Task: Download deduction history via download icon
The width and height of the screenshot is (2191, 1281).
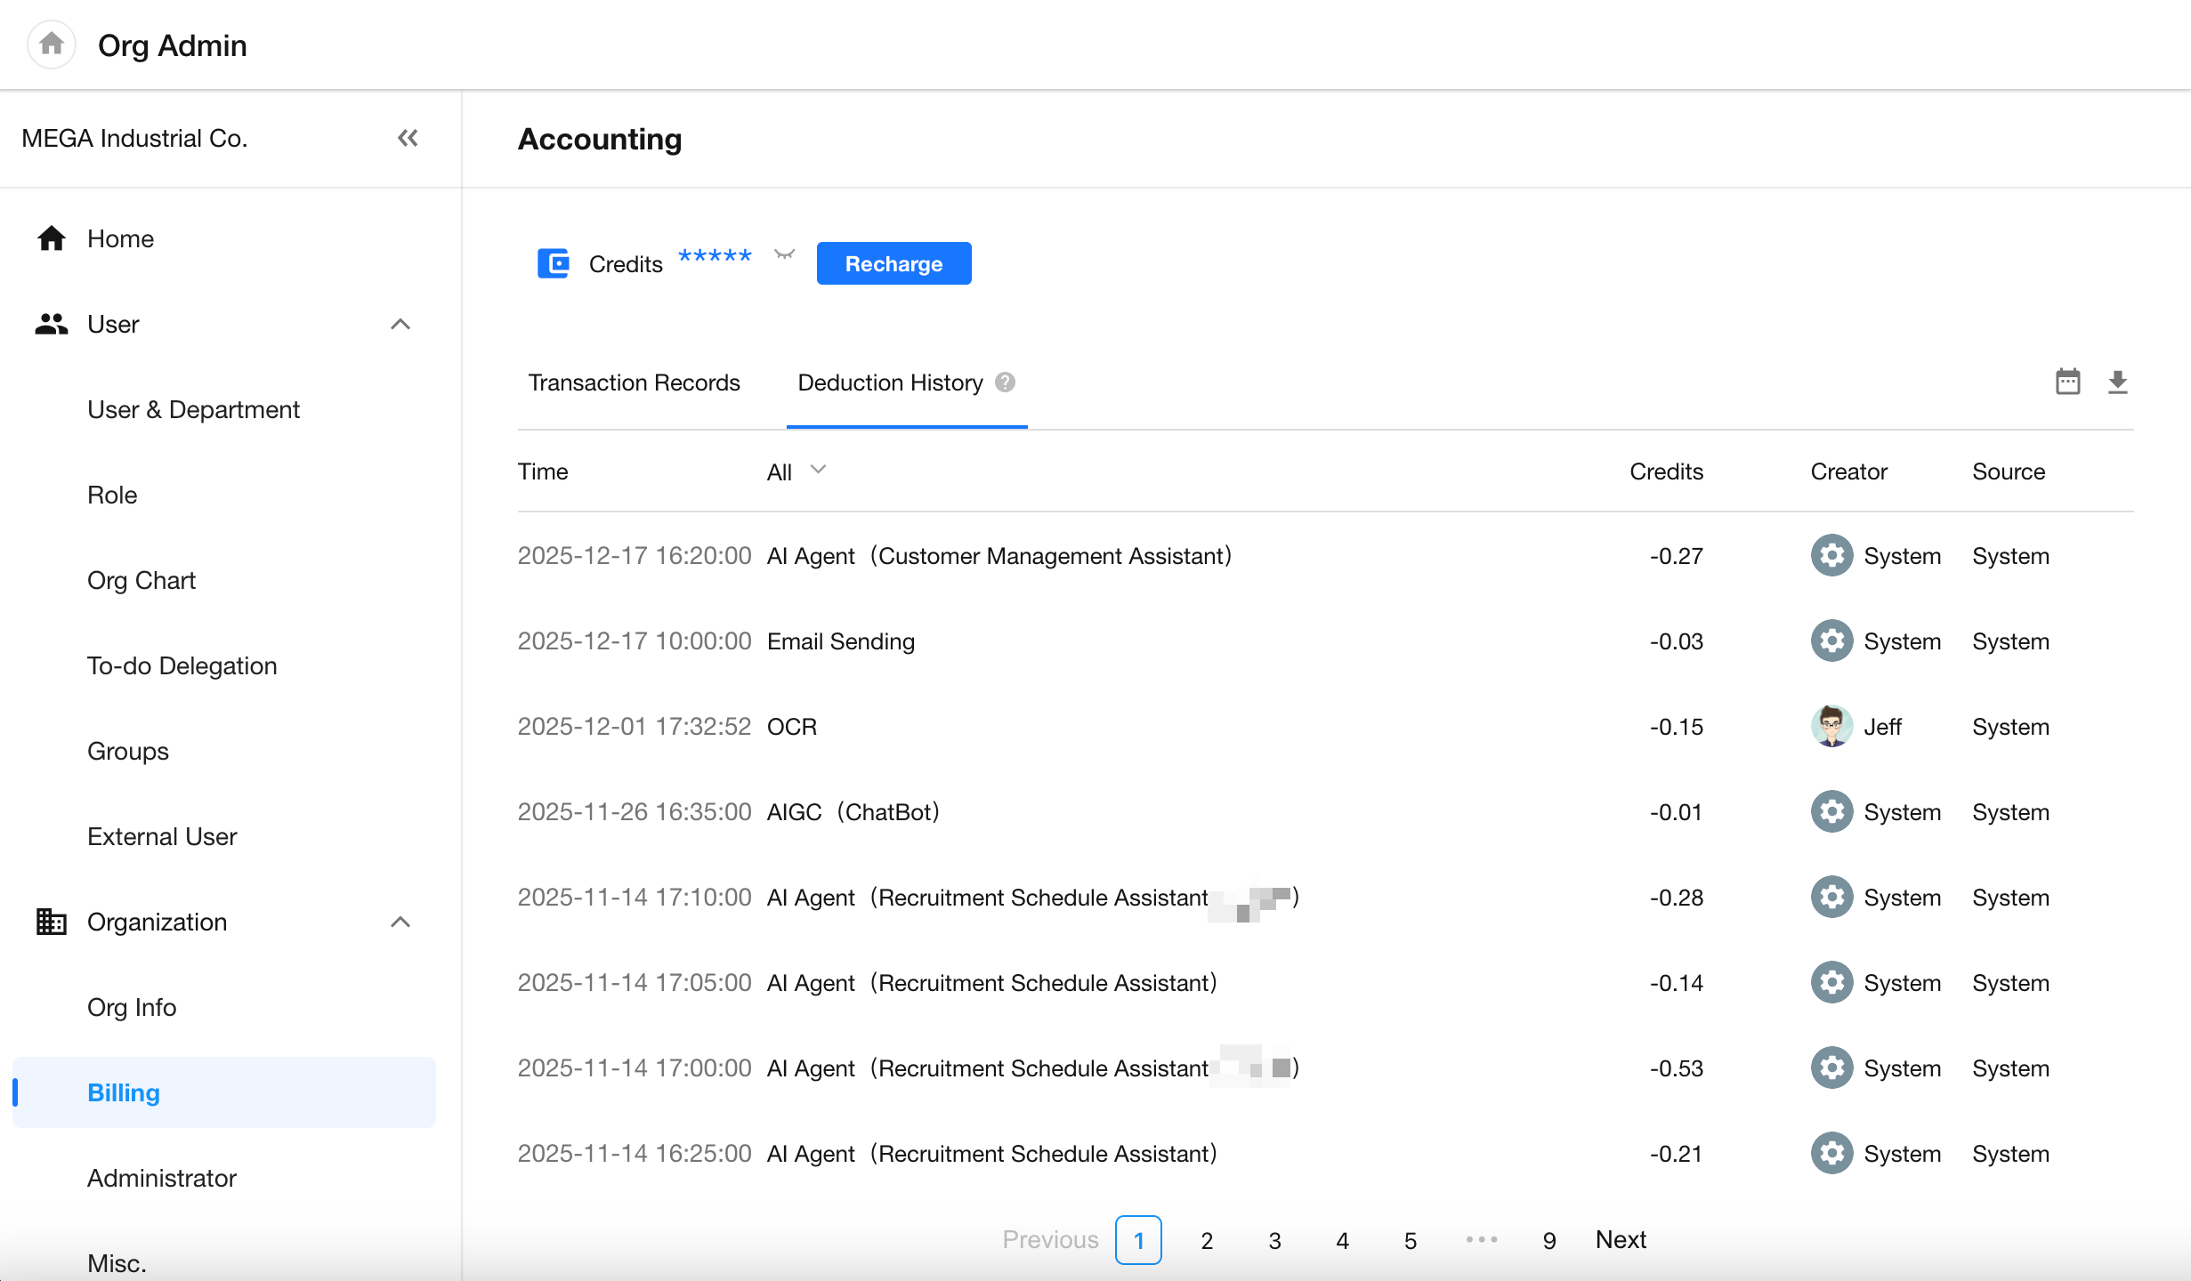Action: click(x=2117, y=383)
